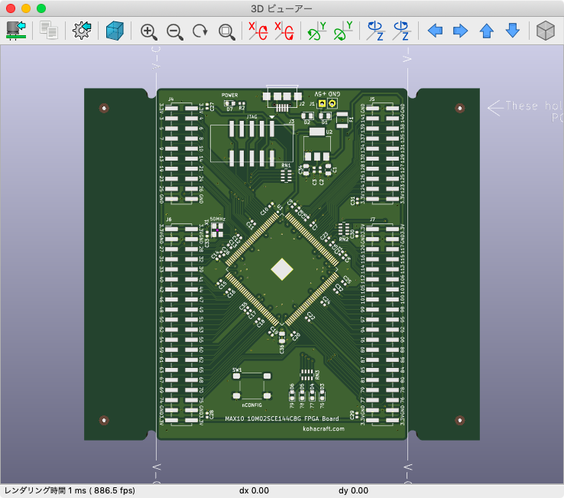This screenshot has height=498, width=564.
Task: Fit the board to the screen
Action: (226, 31)
